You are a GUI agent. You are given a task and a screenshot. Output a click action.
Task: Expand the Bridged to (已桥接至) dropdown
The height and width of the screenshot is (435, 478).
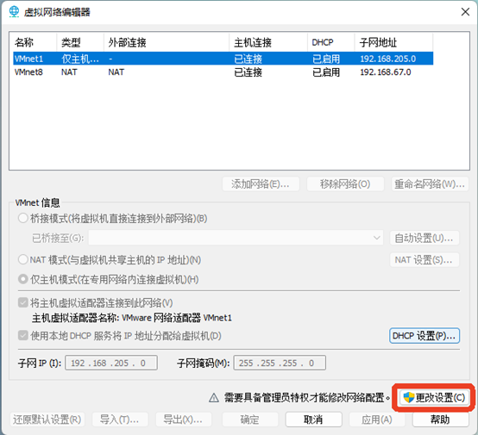click(x=236, y=238)
